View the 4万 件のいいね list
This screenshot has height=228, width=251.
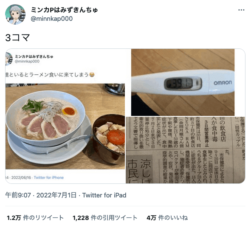tap(167, 218)
